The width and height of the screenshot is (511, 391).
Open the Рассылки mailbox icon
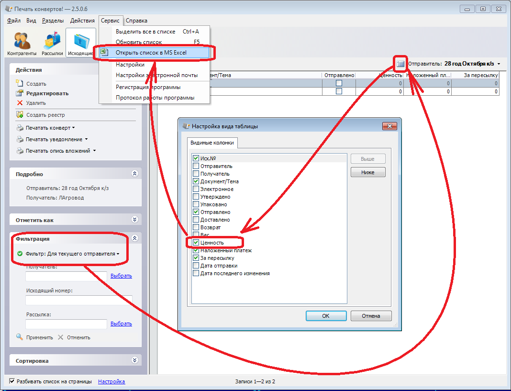[52, 42]
